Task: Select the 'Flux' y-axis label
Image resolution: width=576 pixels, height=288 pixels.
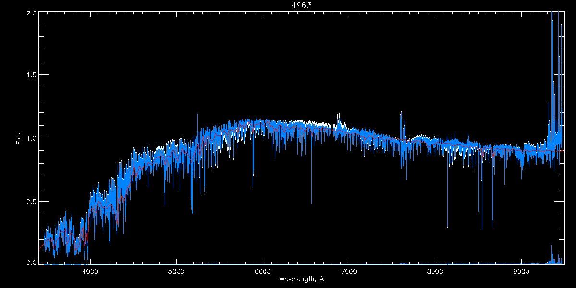Action: 19,138
